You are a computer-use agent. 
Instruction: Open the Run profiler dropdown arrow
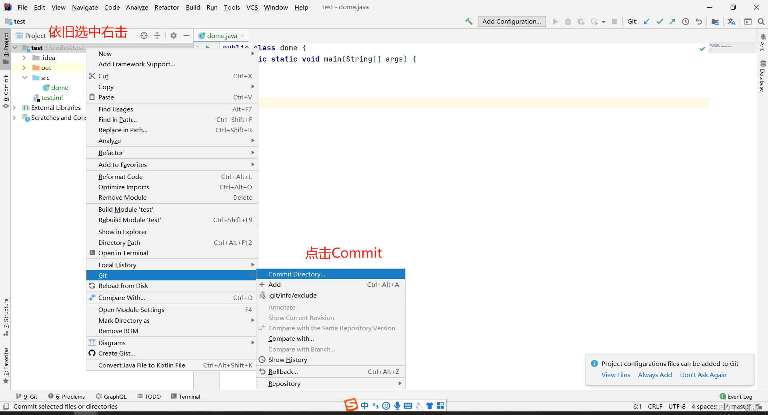604,22
